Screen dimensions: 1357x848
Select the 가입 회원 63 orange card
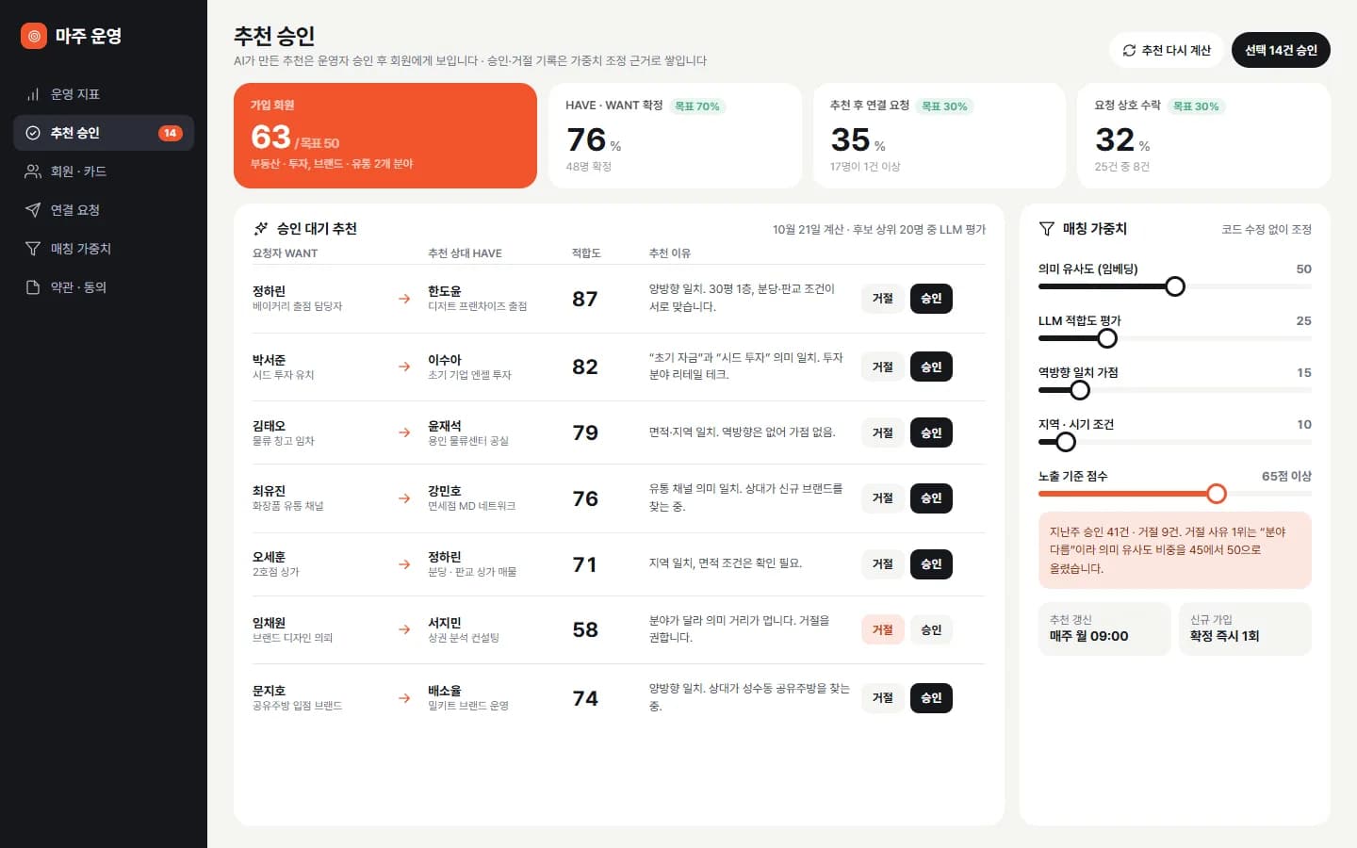[385, 136]
